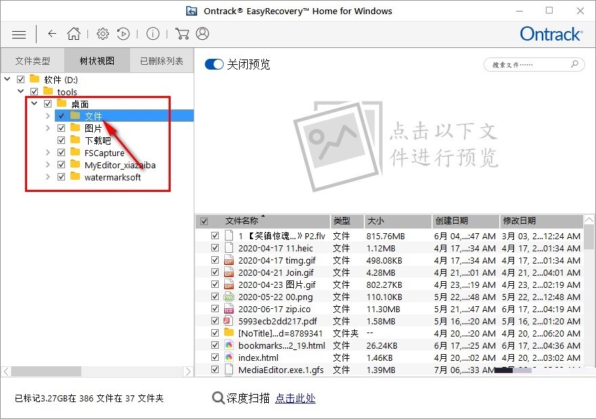596x419 pixels.
Task: Uncheck the 图片 folder checkbox
Action: 62,128
